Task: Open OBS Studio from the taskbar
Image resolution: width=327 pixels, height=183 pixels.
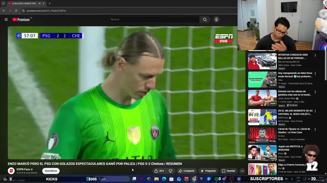Action: coord(231,179)
